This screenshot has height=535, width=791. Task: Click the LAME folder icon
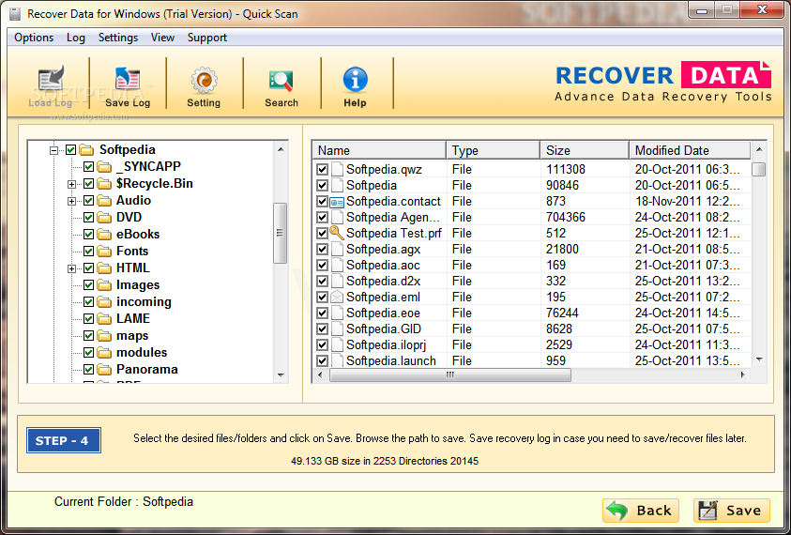click(x=104, y=319)
